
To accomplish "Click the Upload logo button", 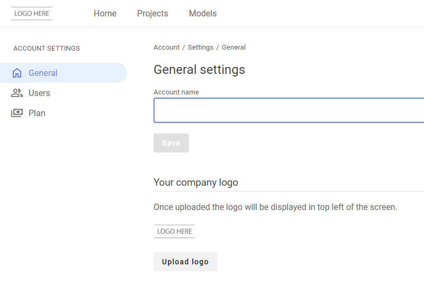I will 185,262.
